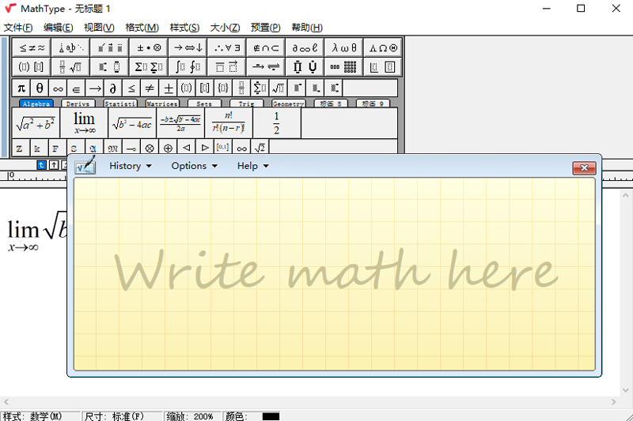Image resolution: width=633 pixels, height=421 pixels.
Task: Expand the History dropdown menu
Action: [130, 166]
